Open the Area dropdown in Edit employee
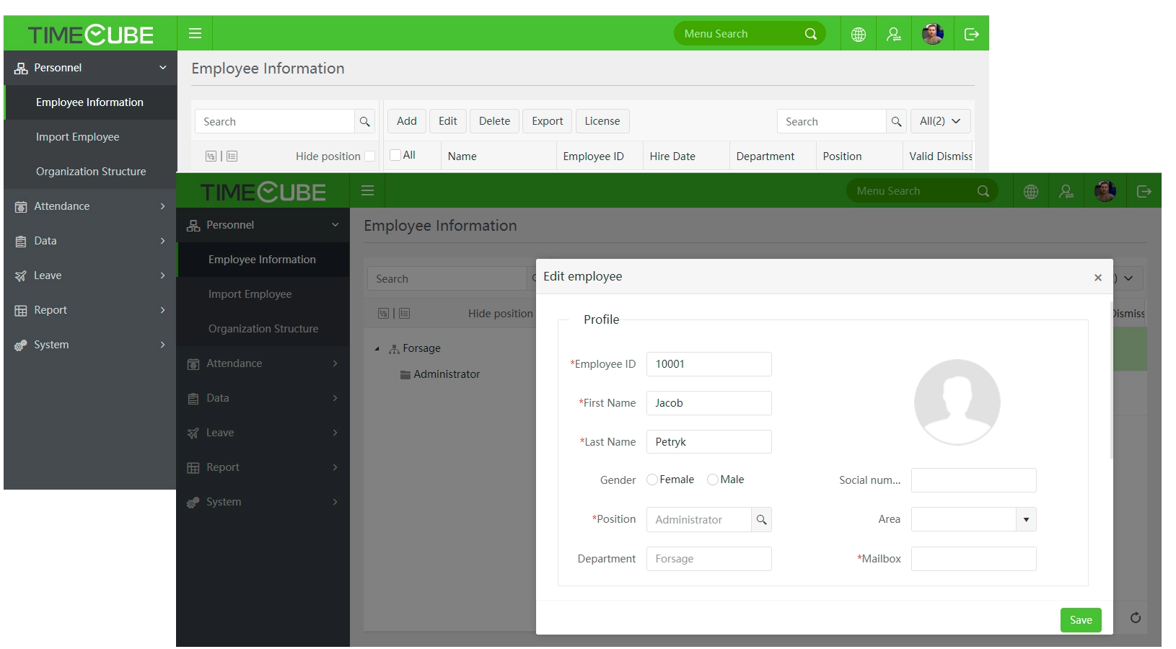This screenshot has width=1176, height=649. pyautogui.click(x=1026, y=520)
